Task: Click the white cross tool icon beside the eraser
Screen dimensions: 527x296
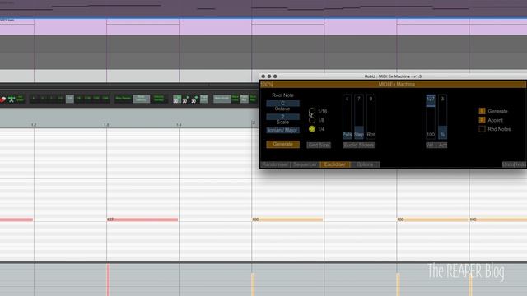Action: 12,99
